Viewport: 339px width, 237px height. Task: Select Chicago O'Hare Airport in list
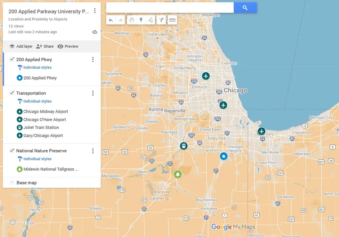click(x=44, y=120)
